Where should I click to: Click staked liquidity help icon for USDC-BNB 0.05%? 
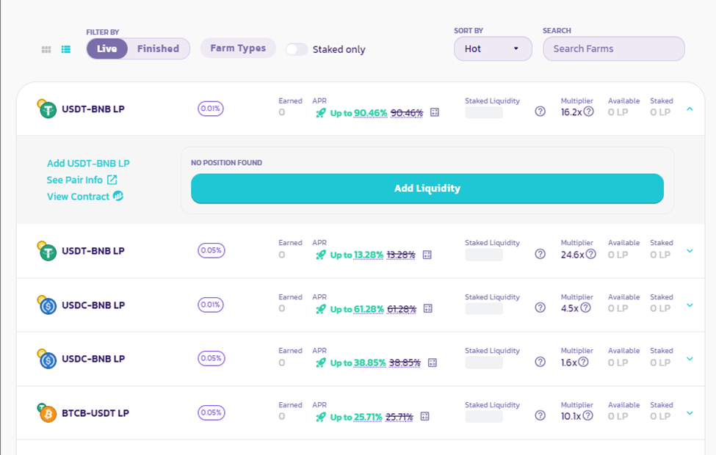tap(540, 362)
